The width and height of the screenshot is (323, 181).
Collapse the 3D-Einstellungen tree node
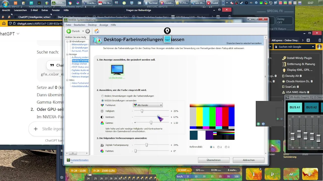pos(67,41)
